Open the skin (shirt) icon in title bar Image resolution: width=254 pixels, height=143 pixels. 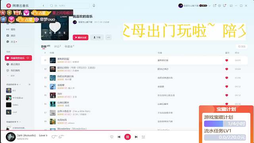225,6
